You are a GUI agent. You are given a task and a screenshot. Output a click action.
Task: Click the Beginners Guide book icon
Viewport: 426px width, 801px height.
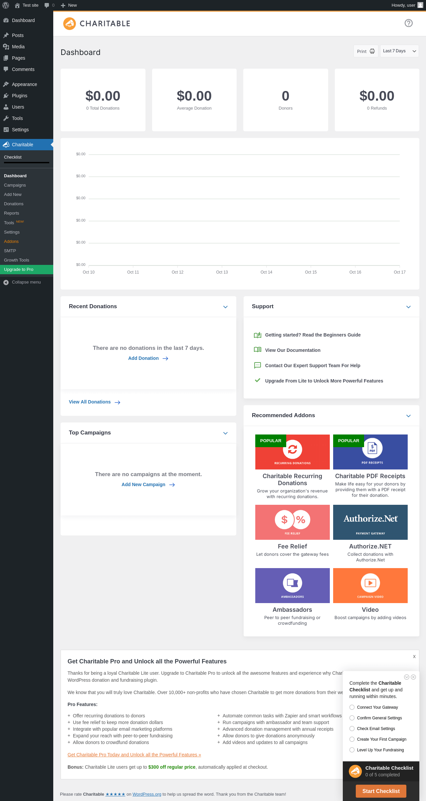258,335
